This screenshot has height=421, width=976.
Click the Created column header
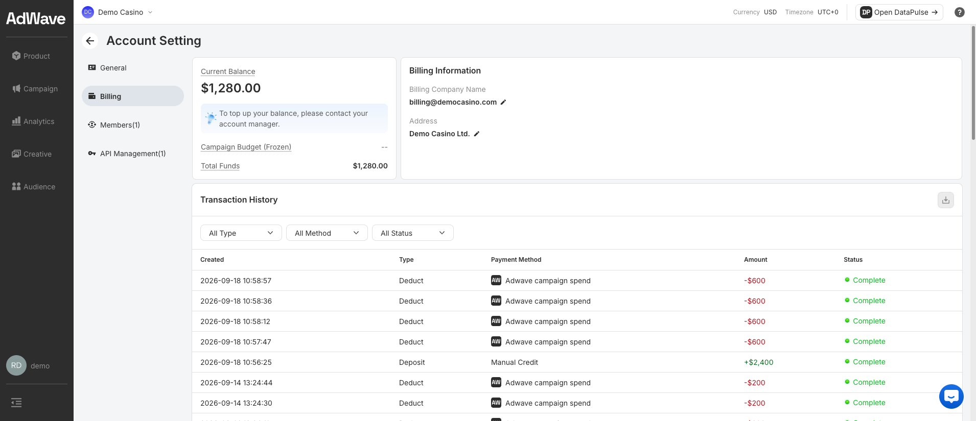tap(212, 260)
